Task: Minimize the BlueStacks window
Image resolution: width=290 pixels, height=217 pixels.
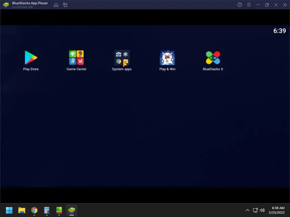Action: 258,5
